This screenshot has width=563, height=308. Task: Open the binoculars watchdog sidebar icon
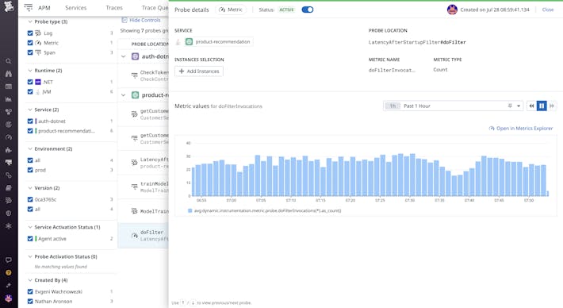(x=8, y=74)
